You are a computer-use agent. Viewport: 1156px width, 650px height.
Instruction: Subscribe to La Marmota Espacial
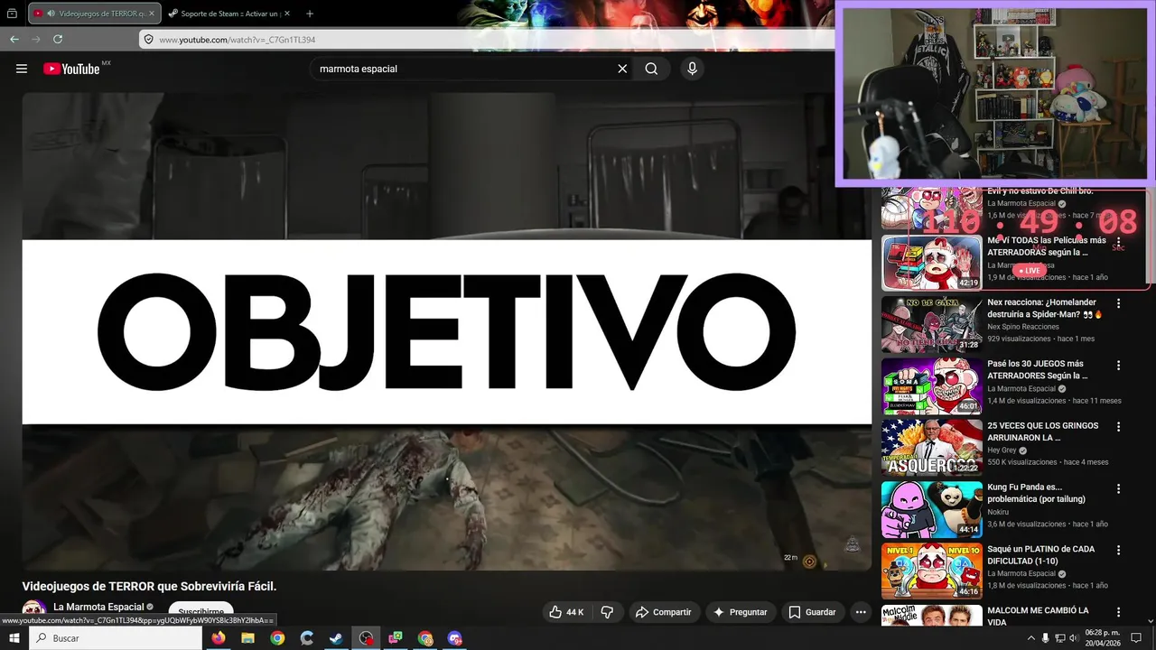pos(201,611)
